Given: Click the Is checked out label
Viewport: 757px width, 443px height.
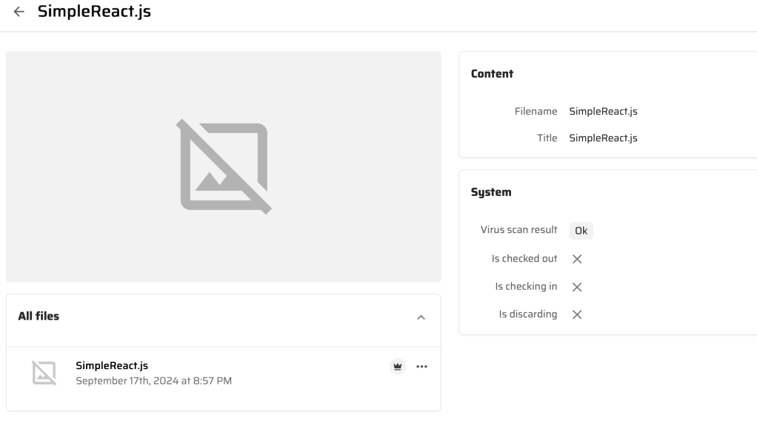Looking at the screenshot, I should click(x=524, y=258).
